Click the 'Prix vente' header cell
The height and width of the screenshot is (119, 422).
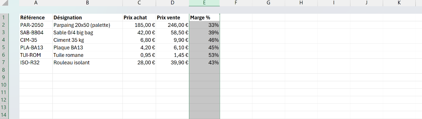pos(172,17)
